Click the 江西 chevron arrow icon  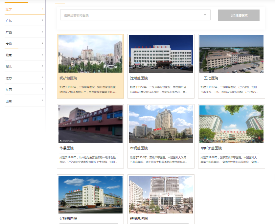pyautogui.click(x=42, y=89)
